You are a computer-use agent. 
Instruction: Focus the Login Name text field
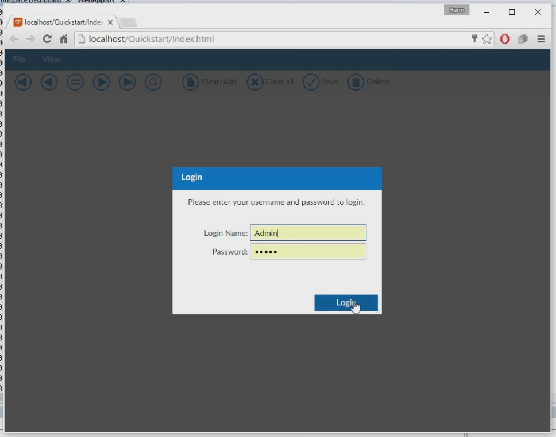pos(308,233)
